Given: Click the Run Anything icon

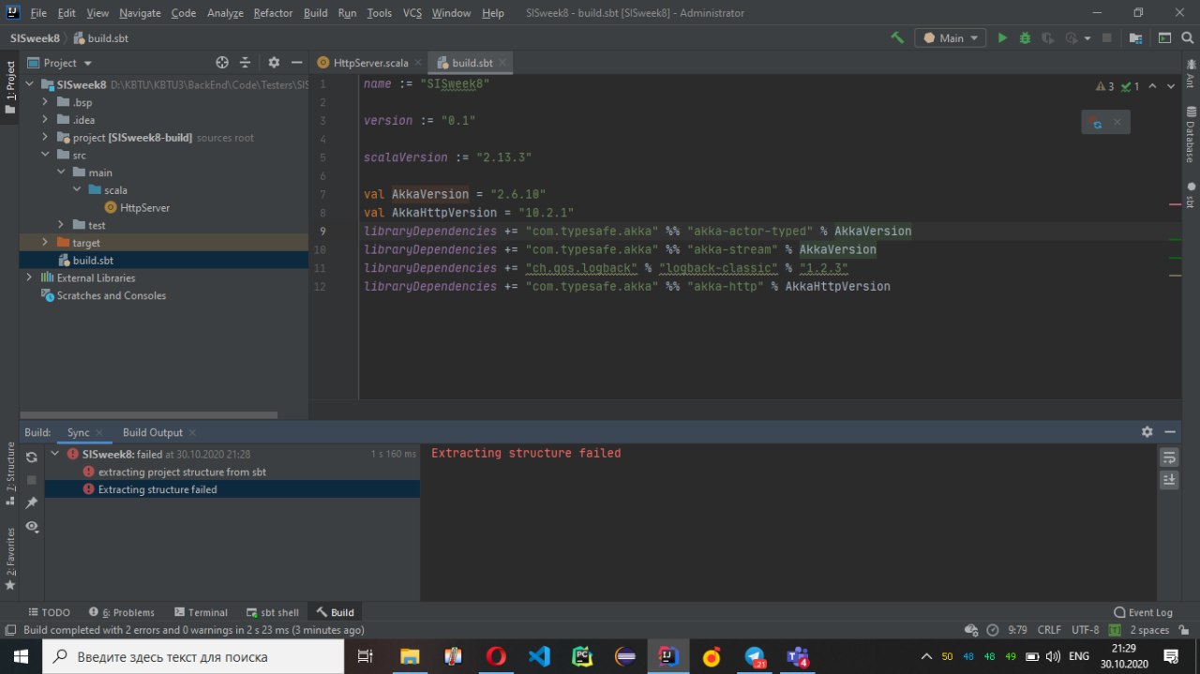Looking at the screenshot, I should point(1164,38).
